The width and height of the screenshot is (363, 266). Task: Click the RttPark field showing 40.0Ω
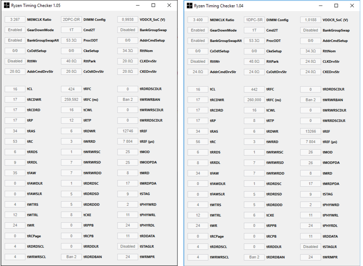click(x=71, y=61)
